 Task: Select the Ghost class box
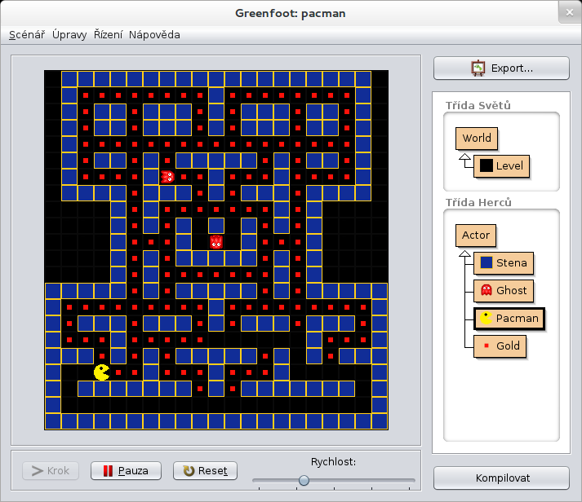504,290
